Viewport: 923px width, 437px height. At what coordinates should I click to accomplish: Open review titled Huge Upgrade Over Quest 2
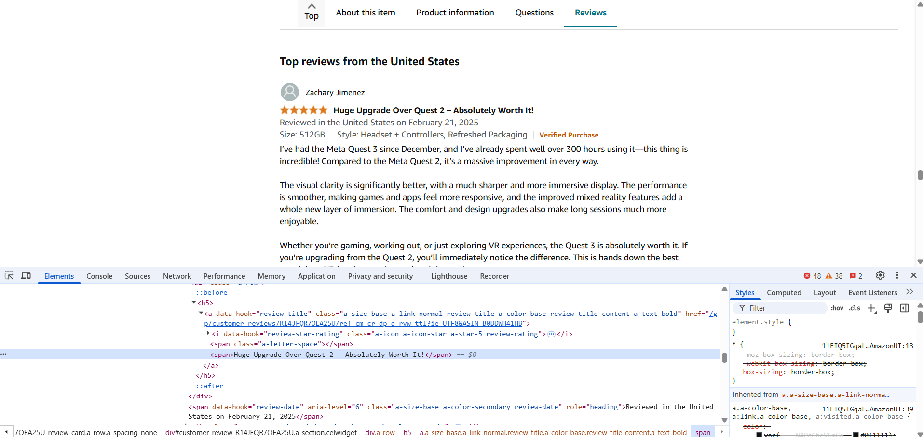[434, 110]
